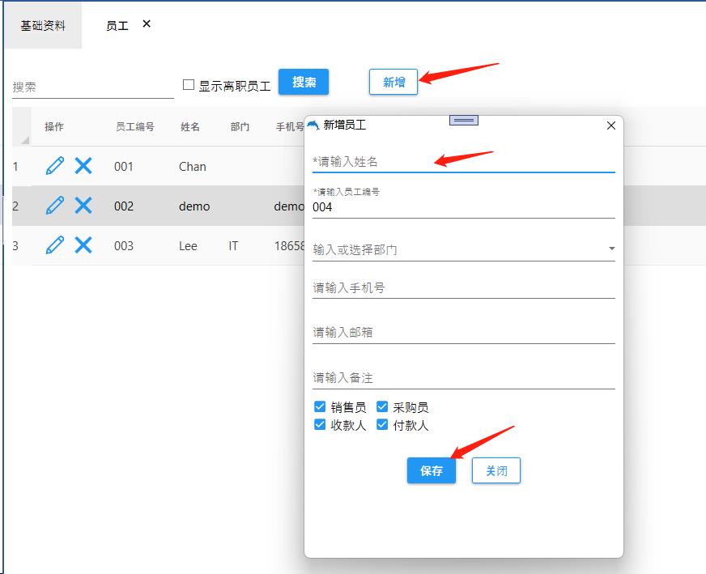Toggle the 付款人 checkbox
Screen dimensions: 706x574
coord(382,424)
